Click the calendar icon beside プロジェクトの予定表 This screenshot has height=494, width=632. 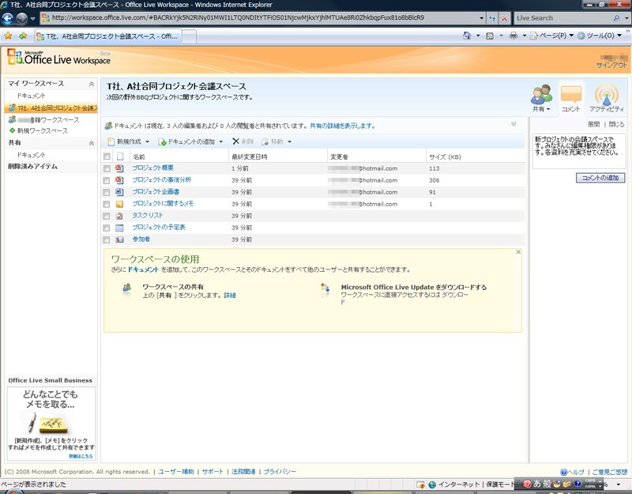point(119,228)
